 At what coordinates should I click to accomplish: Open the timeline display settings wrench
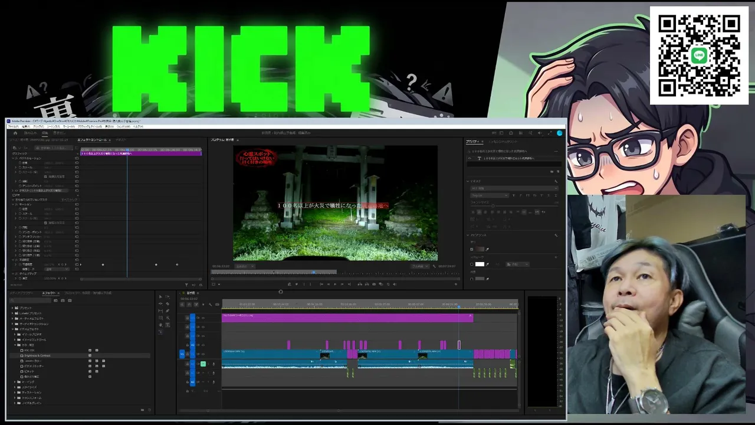click(211, 305)
